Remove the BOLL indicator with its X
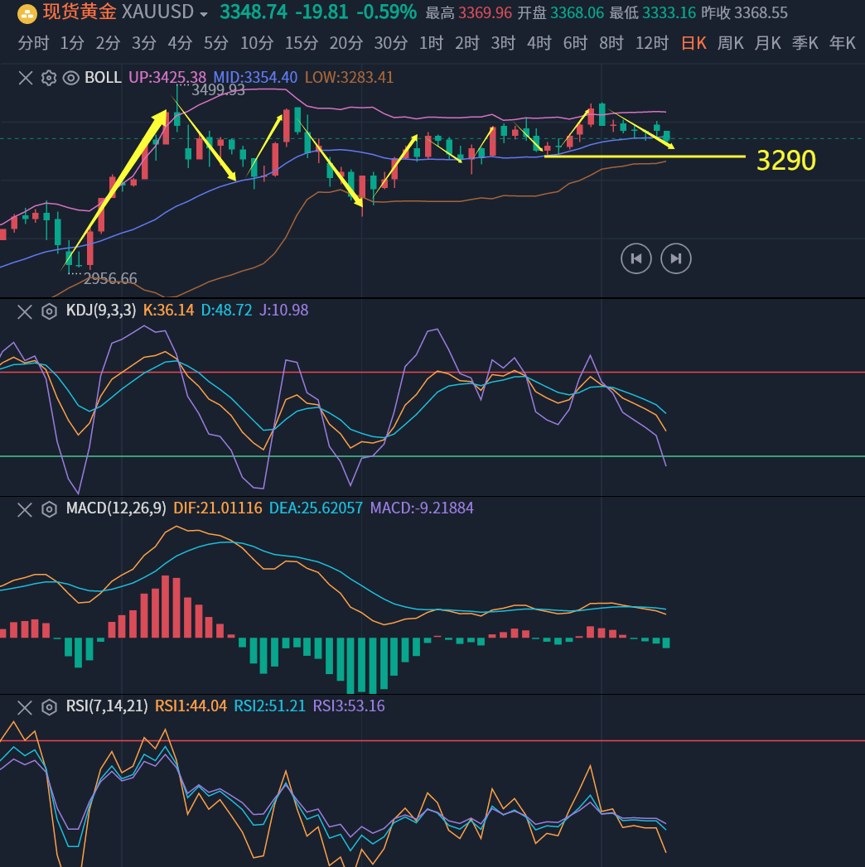The width and height of the screenshot is (865, 867). [x=26, y=78]
